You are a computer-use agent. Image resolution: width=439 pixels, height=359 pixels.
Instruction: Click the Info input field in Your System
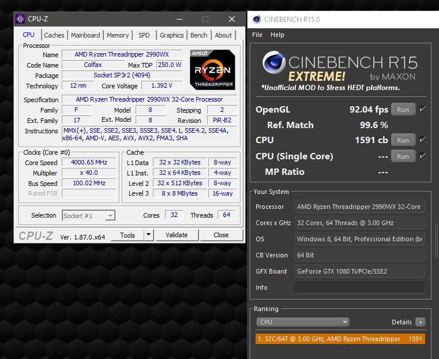pyautogui.click(x=359, y=287)
